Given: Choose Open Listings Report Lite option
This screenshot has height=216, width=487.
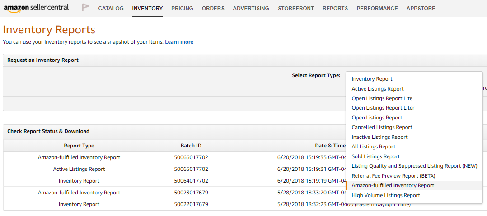Looking at the screenshot, I should [414, 98].
